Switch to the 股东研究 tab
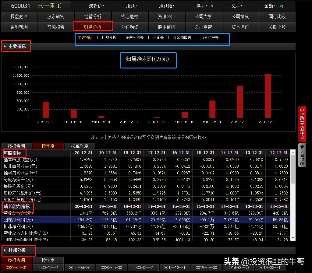This screenshot has width=312, height=273. click(x=56, y=16)
